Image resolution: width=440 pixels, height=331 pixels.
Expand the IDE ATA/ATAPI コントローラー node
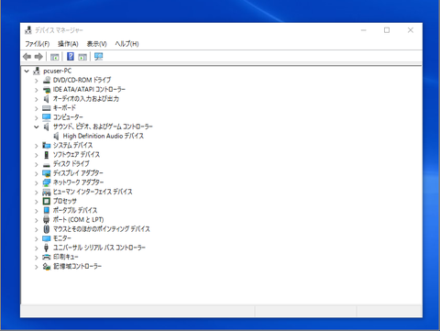point(37,90)
